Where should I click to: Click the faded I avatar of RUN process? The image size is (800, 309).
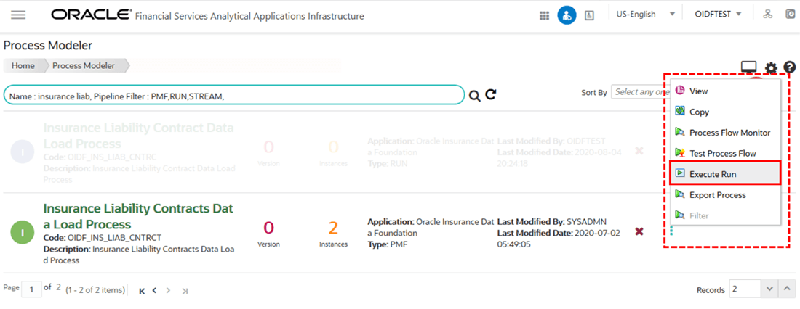coord(22,152)
